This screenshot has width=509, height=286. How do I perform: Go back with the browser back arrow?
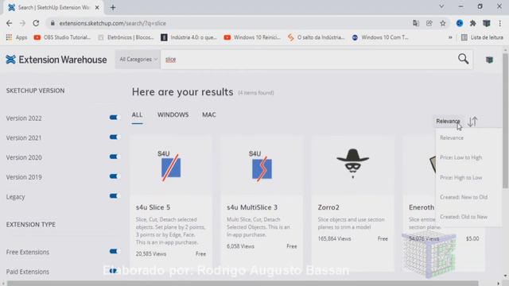(x=9, y=23)
